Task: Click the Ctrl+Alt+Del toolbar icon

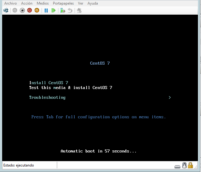Action: 6,10
